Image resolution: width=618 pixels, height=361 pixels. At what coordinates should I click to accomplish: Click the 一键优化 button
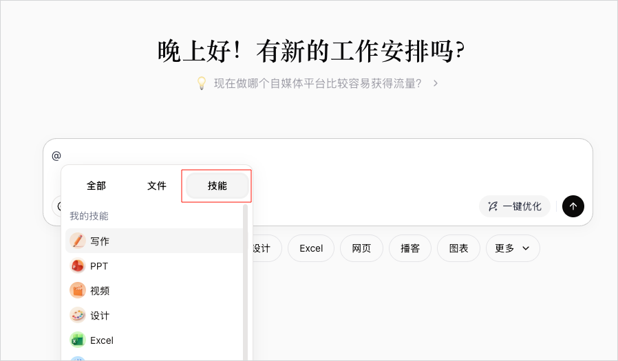pyautogui.click(x=515, y=206)
